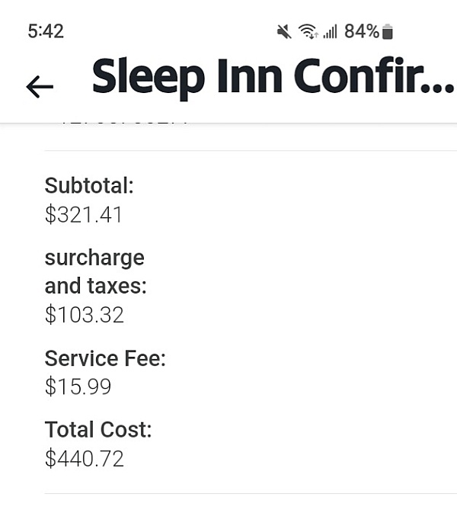Select the Subtotal label
Image resolution: width=457 pixels, height=510 pixels.
[x=89, y=185]
